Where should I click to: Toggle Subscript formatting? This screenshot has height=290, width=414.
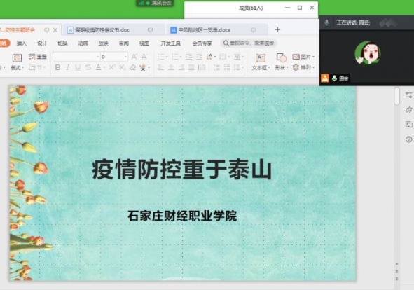(x=123, y=68)
